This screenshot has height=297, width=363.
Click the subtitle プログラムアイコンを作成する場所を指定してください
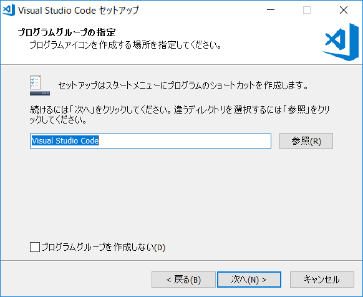125,45
